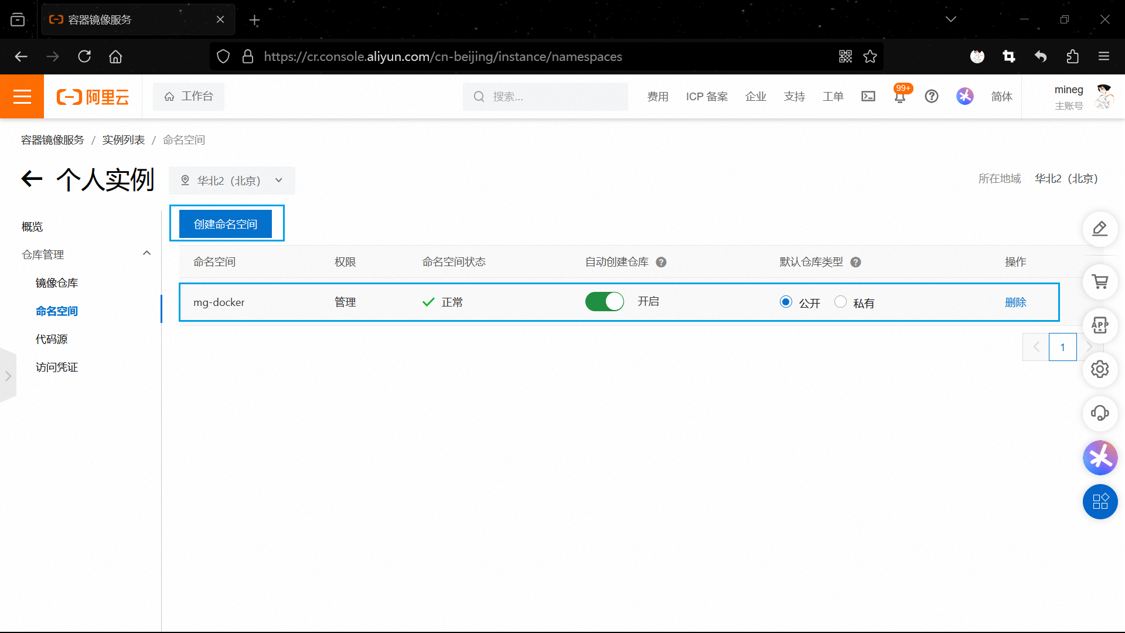Click the 创建命名空间 button
Image resolution: width=1125 pixels, height=633 pixels.
coord(226,224)
